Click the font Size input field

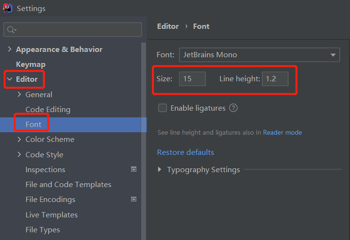[x=192, y=79]
